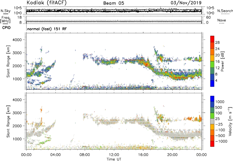Select the "Time UT" axis title
Image resolution: width=233 pixels, height=161 pixels.
coord(114,159)
